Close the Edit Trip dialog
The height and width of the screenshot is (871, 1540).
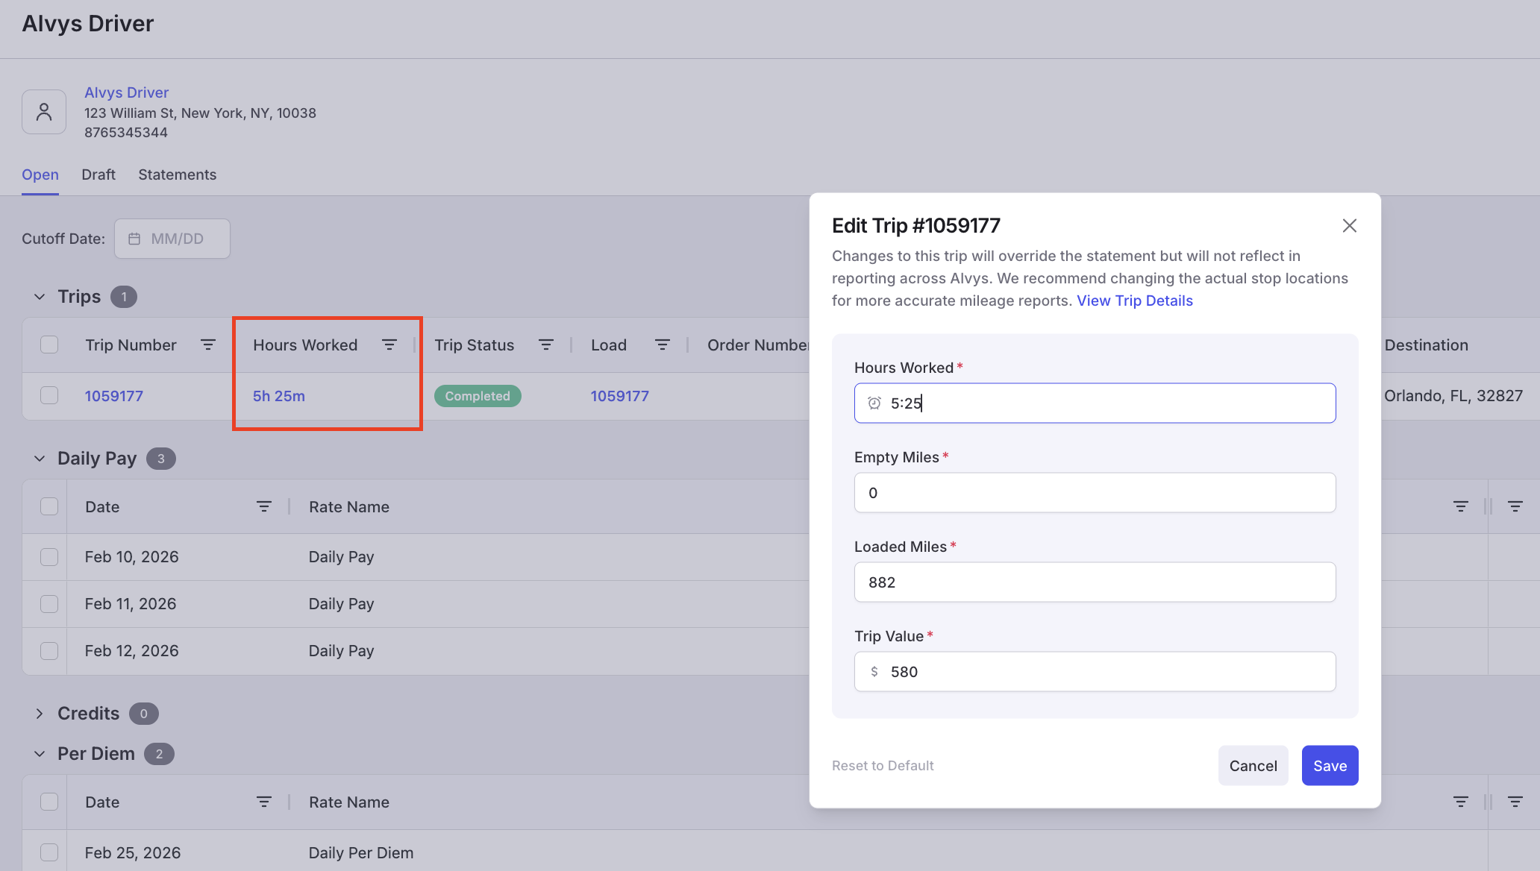[x=1350, y=225]
